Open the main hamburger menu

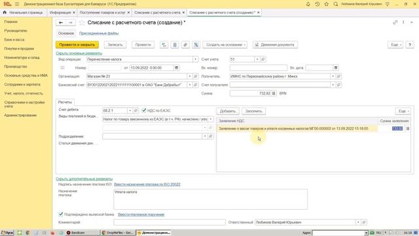17,4
